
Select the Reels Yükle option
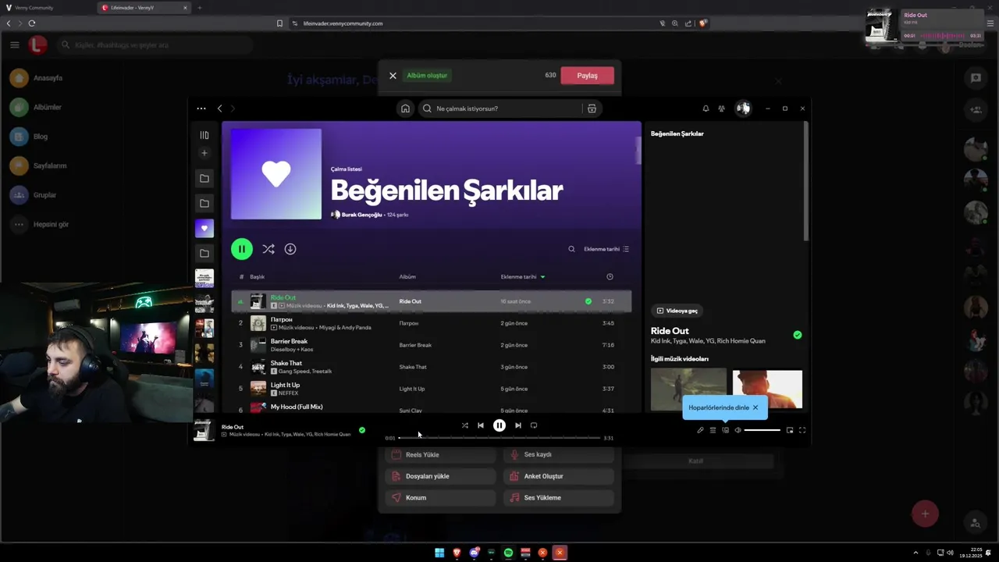click(x=440, y=454)
